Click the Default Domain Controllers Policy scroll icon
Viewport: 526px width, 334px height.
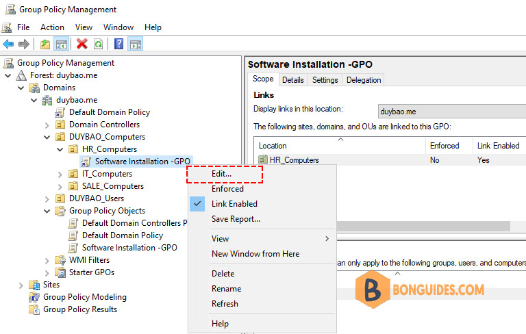point(73,223)
